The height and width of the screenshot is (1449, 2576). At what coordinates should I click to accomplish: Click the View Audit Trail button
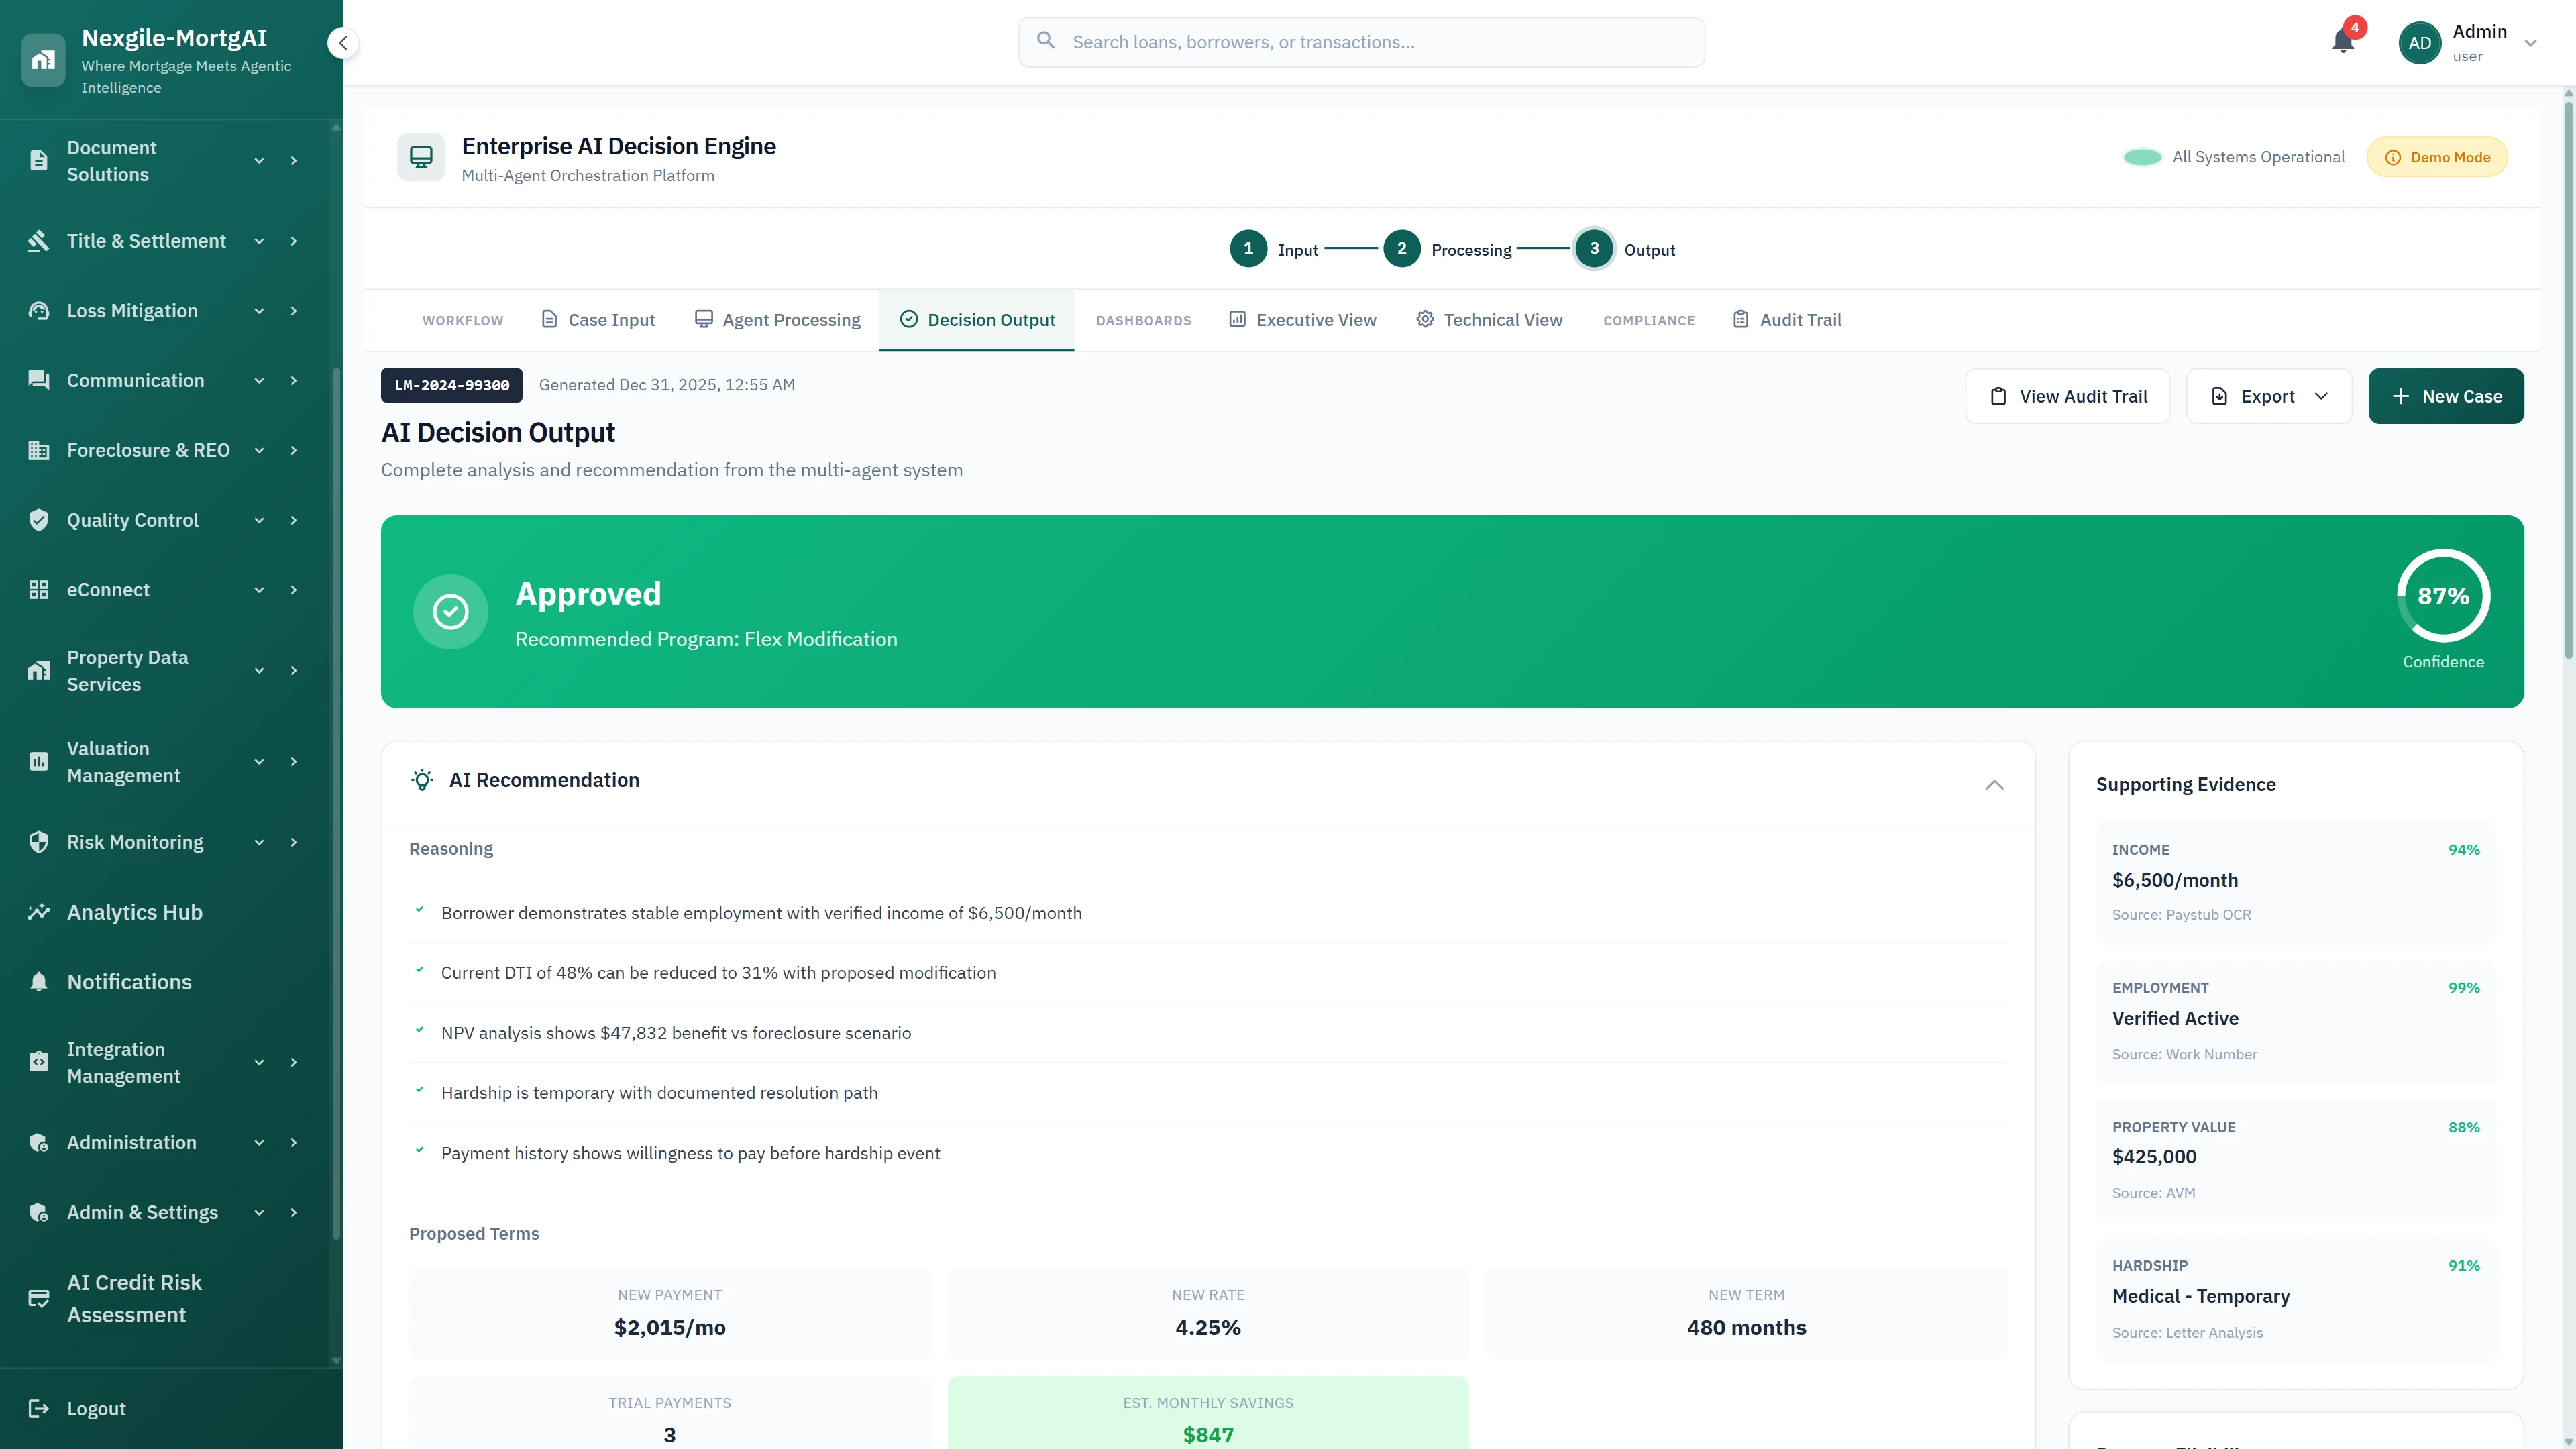[x=2067, y=395]
